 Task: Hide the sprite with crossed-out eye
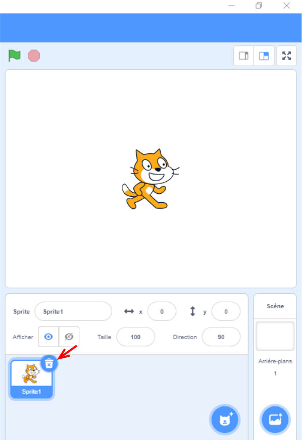tap(69, 337)
